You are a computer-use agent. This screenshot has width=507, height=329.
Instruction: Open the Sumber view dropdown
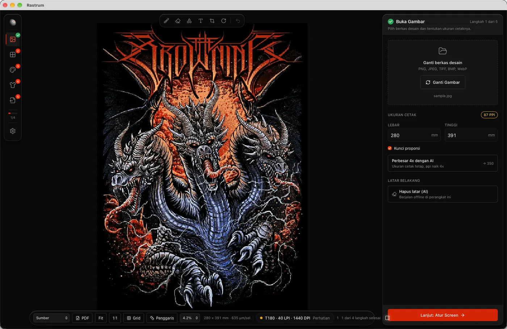point(51,318)
